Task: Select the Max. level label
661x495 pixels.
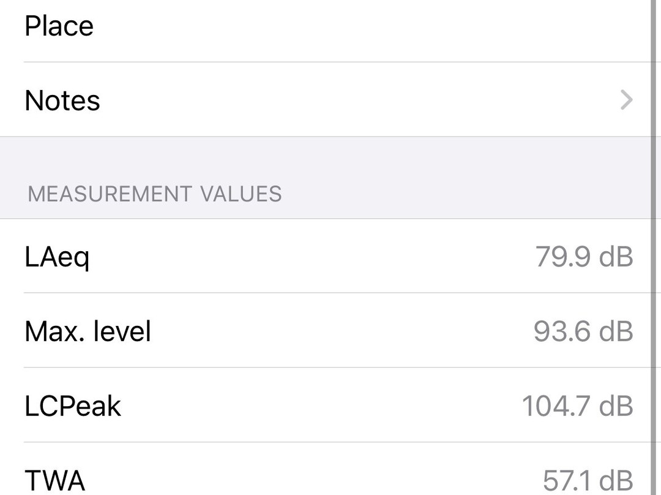Action: tap(88, 331)
